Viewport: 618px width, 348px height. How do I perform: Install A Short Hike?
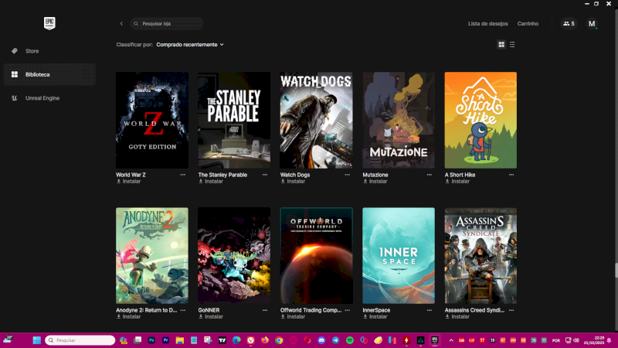(457, 182)
